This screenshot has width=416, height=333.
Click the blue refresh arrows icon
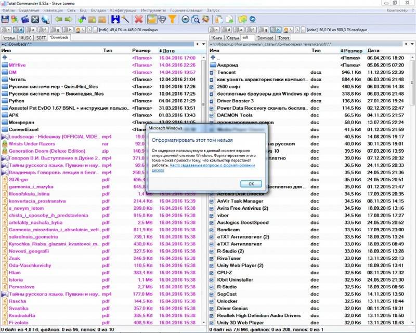[253, 19]
